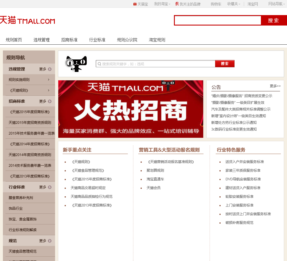Click the arrow icon next to 违规管理 更多

point(50,69)
